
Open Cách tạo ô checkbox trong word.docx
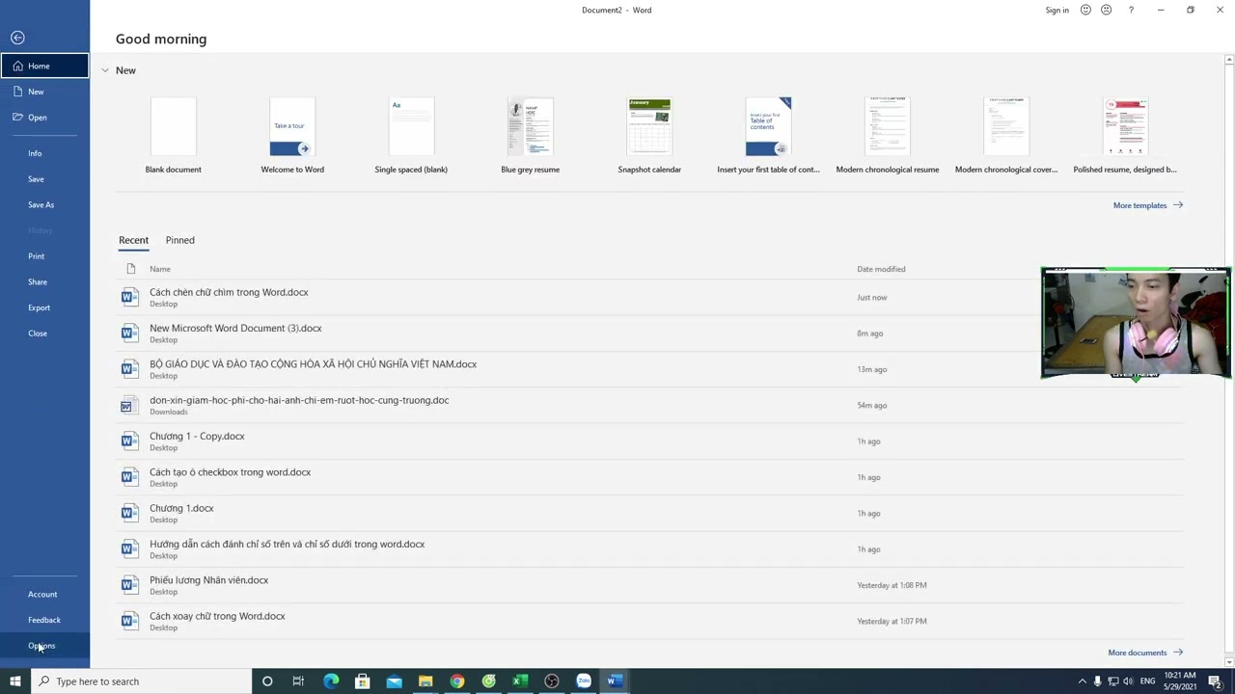(650, 477)
